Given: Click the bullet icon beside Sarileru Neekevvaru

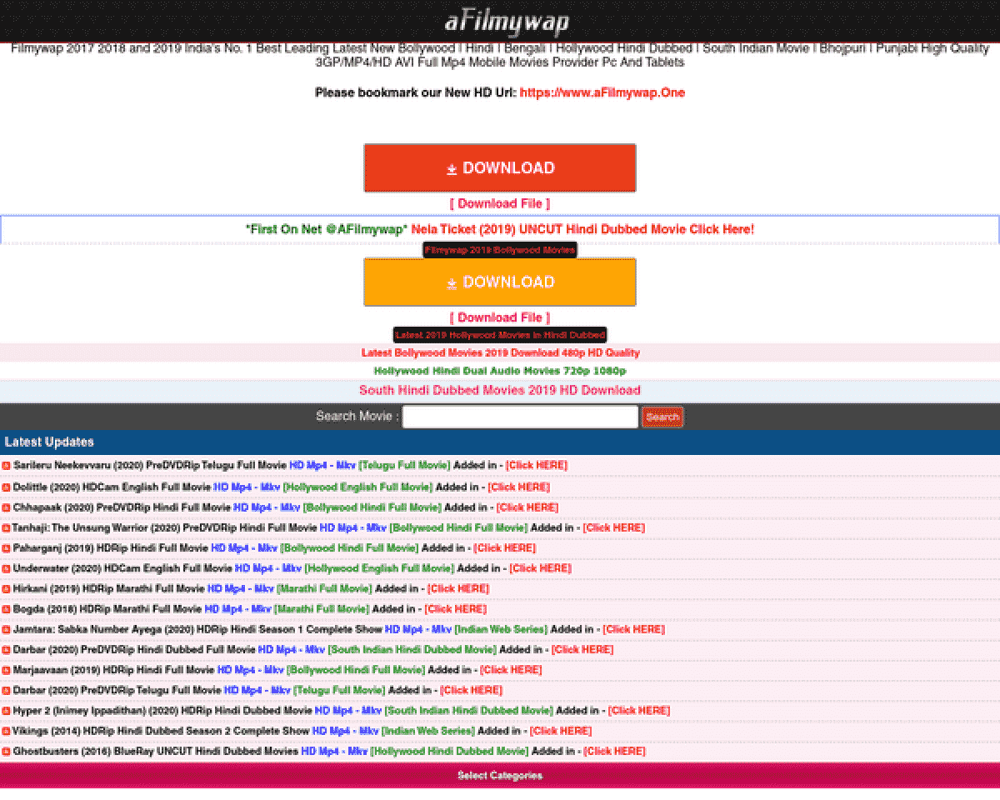Looking at the screenshot, I should click(6, 466).
